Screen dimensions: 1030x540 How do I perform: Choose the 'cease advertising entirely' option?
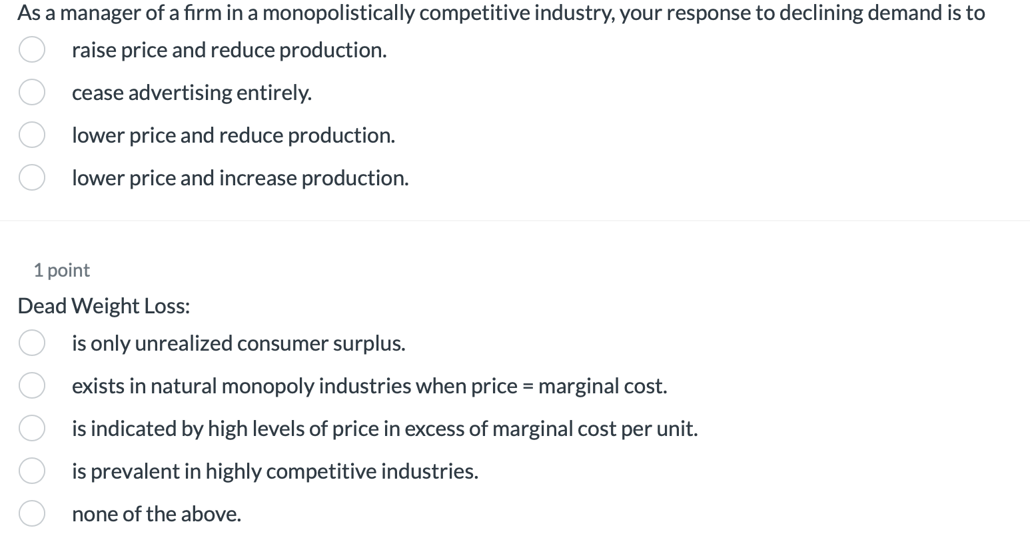pos(31,93)
